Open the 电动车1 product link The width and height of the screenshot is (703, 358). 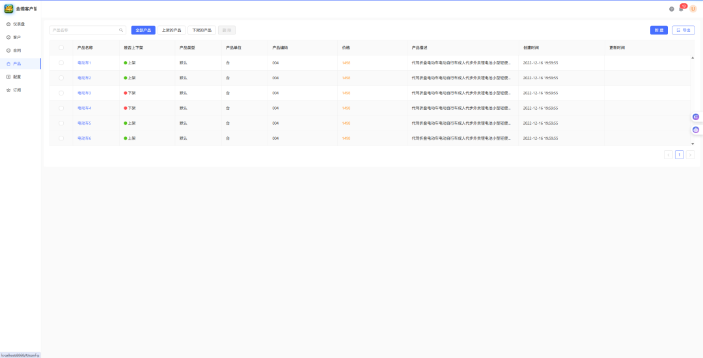point(84,62)
